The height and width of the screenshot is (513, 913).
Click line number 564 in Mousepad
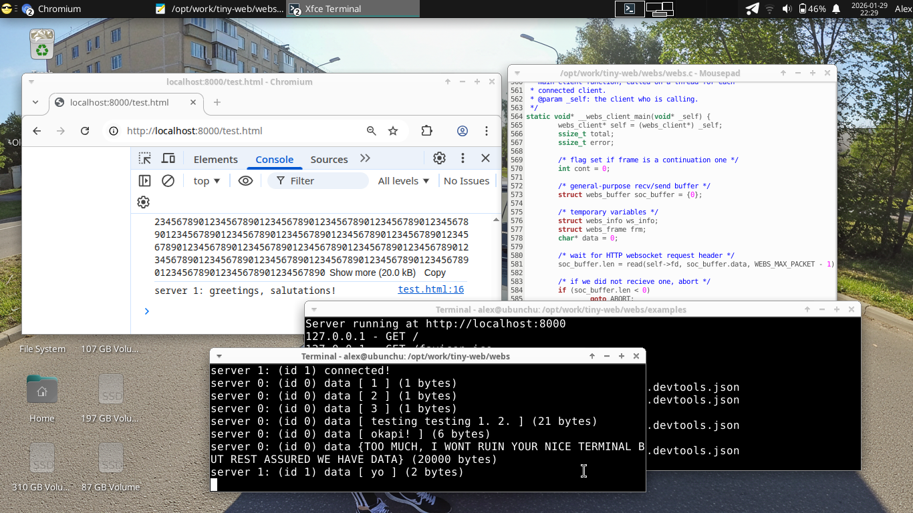click(517, 116)
